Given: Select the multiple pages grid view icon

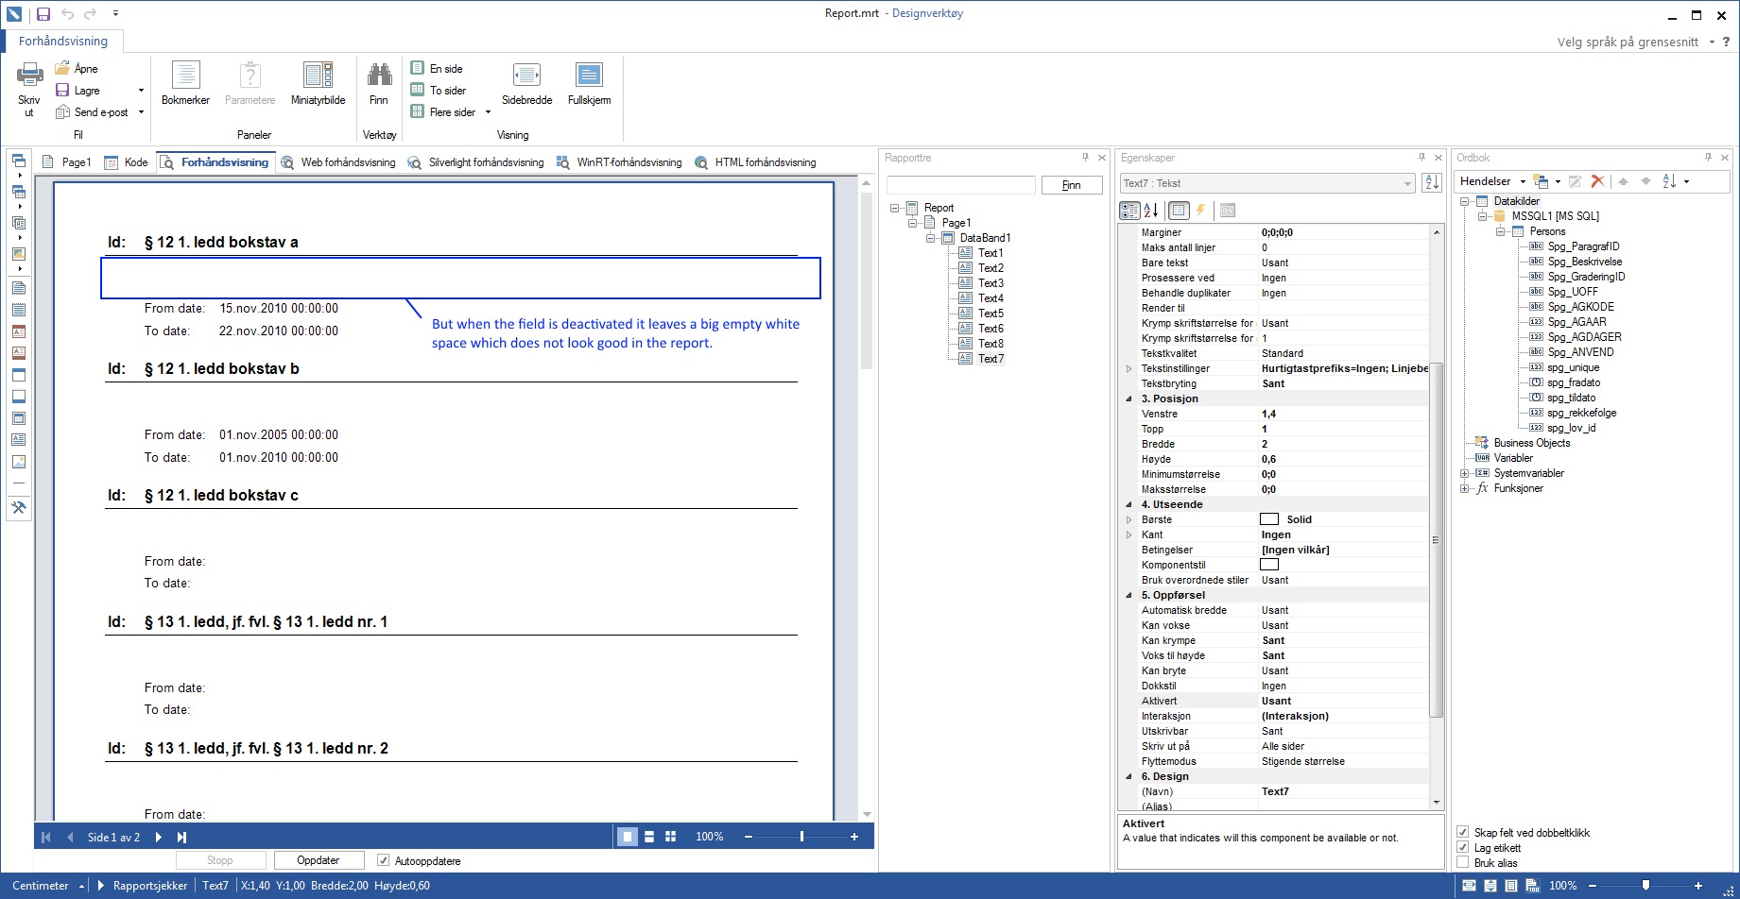Looking at the screenshot, I should click(671, 837).
